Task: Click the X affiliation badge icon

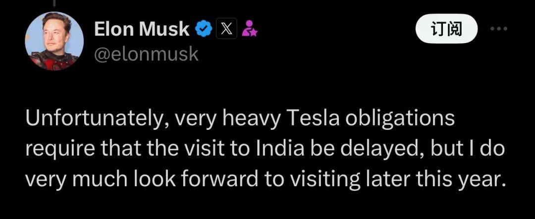Action: coord(225,30)
